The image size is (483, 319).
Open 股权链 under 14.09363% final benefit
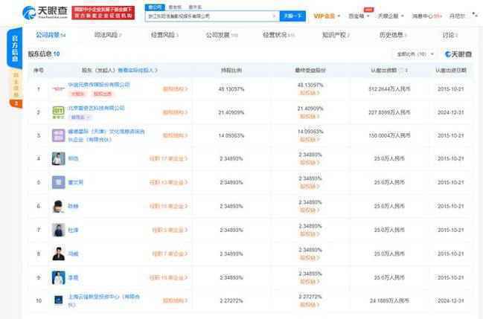(x=310, y=140)
